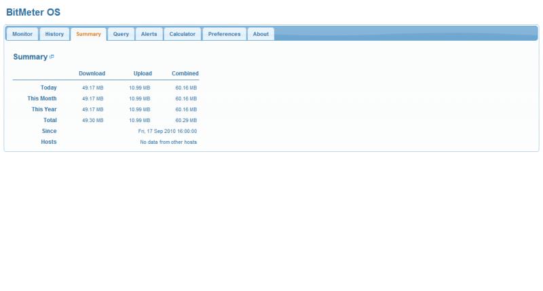Click the Download column header

pos(92,73)
